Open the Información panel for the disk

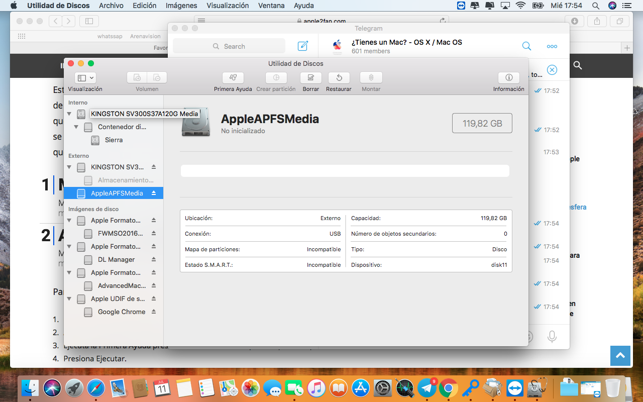509,78
